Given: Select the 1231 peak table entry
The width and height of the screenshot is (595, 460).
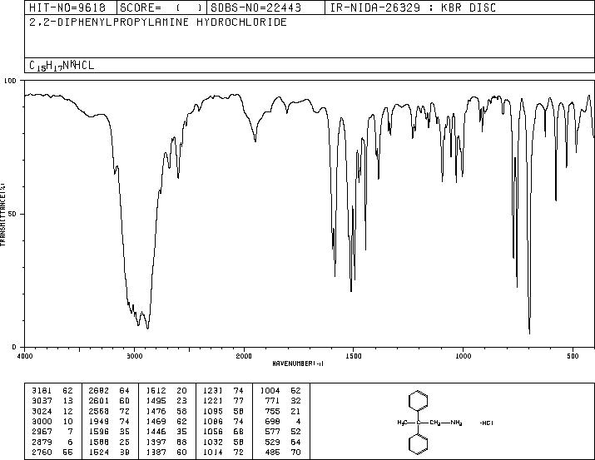Looking at the screenshot, I should (224, 390).
